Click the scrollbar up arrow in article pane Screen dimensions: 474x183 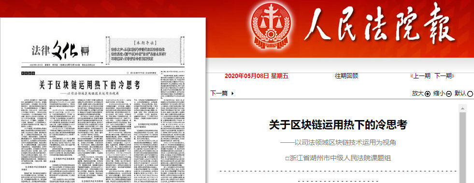pyautogui.click(x=462, y=108)
